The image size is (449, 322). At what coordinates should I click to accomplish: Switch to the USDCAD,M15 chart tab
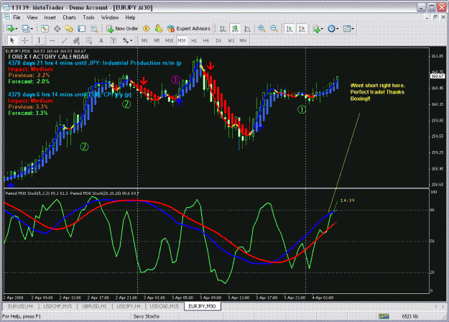(x=164, y=306)
